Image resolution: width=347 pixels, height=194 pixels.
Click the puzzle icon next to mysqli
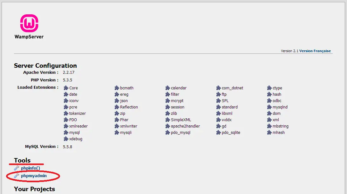click(x=117, y=133)
